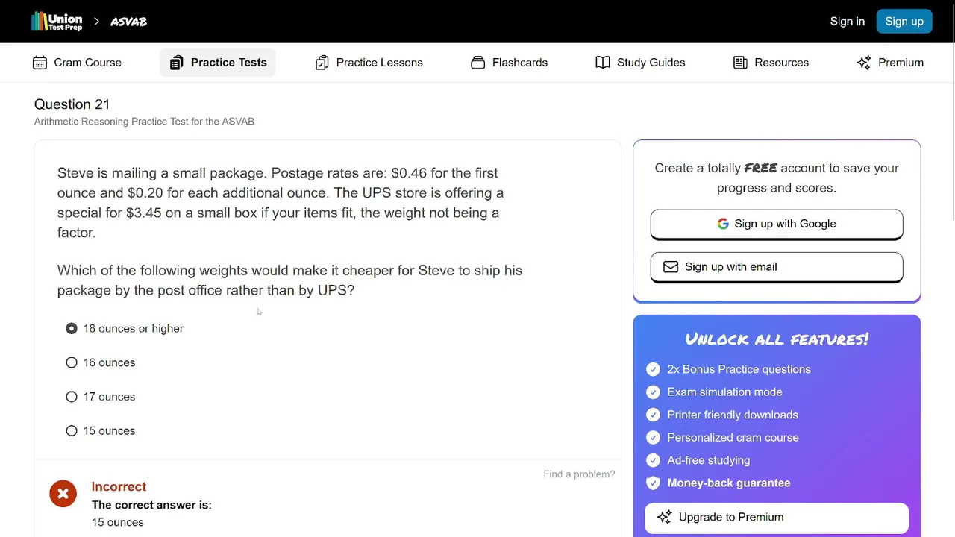Click the checkmark beside 2x Bonus Practice questions
Viewport: 955px width, 537px height.
click(x=653, y=369)
